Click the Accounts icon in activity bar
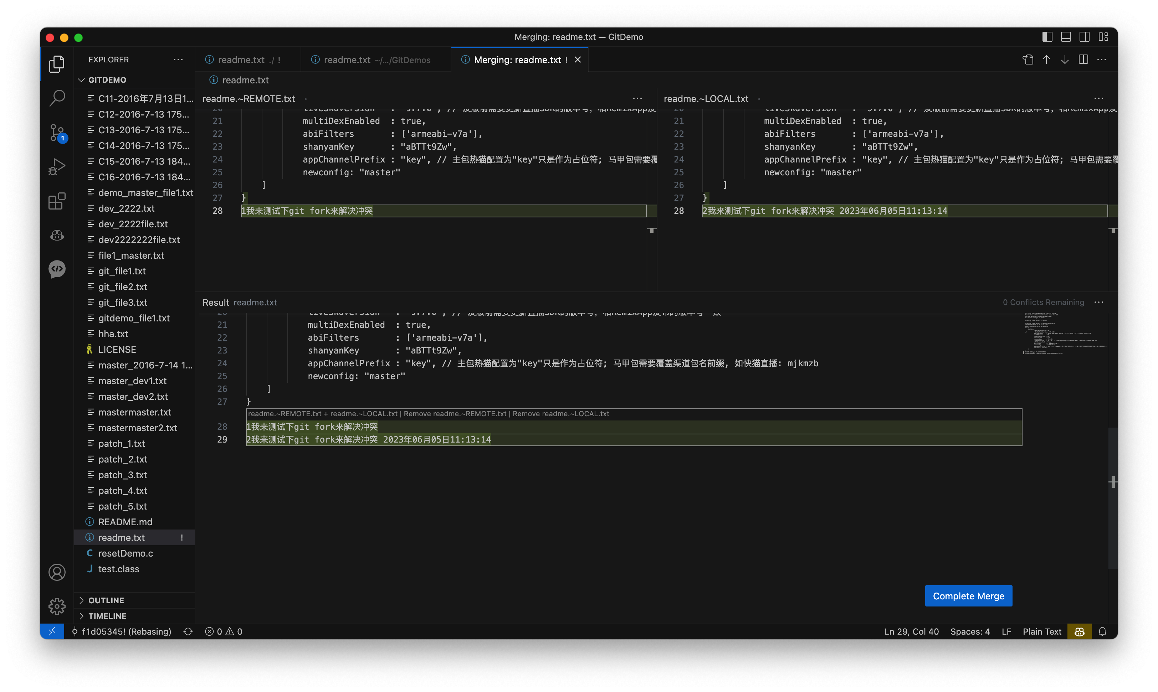Image resolution: width=1158 pixels, height=692 pixels. [x=57, y=572]
